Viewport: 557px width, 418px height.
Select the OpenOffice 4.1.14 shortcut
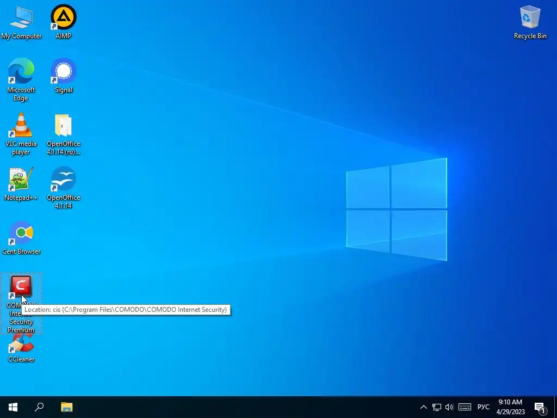63,188
